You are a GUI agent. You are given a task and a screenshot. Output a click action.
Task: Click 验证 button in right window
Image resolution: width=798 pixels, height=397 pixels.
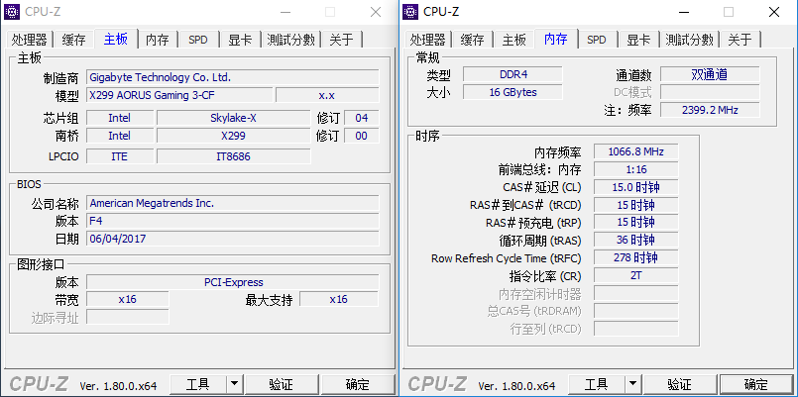click(x=679, y=384)
